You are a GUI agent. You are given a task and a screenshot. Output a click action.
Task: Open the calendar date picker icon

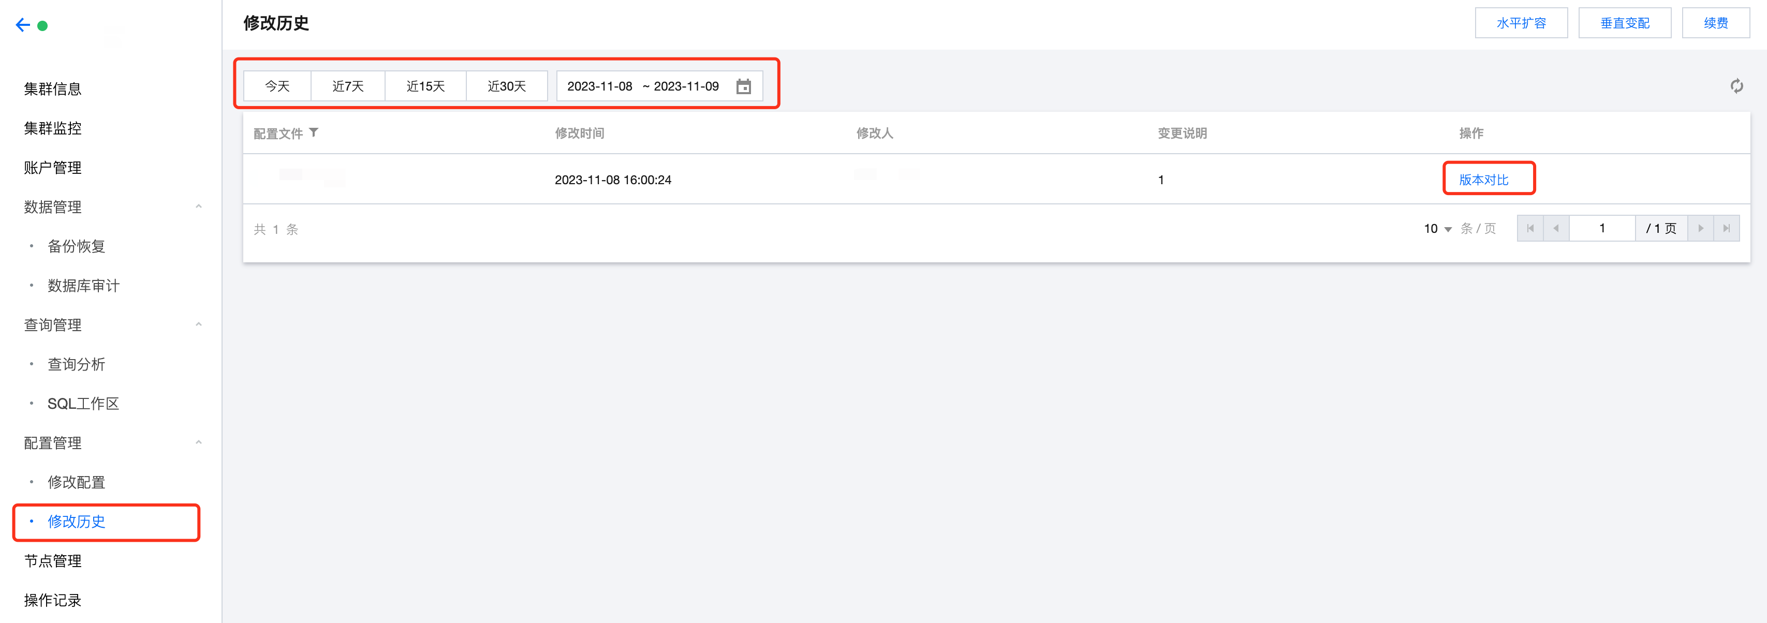click(x=744, y=86)
